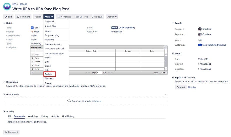The width and height of the screenshot is (231, 137).
Task: Dismiss the HipChat prompt
Action: pyautogui.click(x=192, y=87)
